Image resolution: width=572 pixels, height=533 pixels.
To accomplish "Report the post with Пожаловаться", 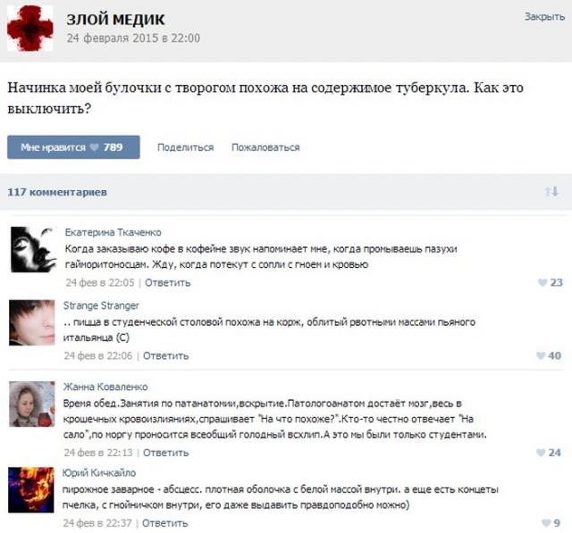I will pos(265,147).
